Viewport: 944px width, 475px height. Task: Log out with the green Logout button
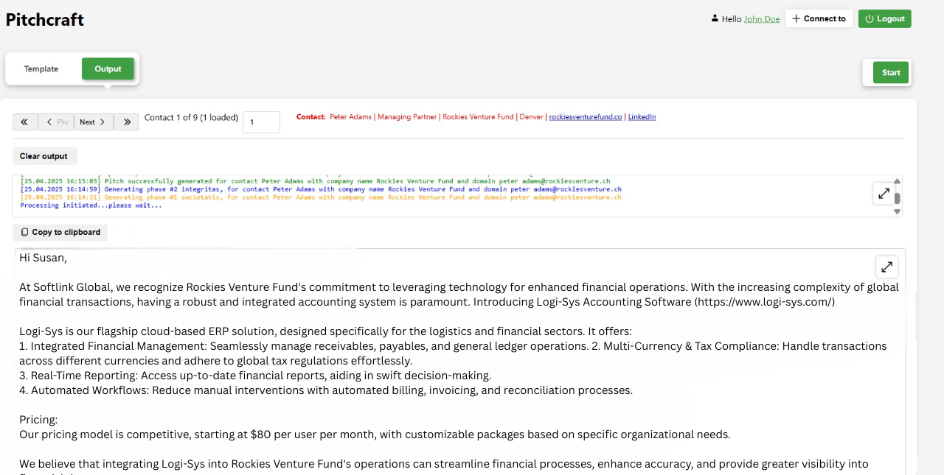885,18
